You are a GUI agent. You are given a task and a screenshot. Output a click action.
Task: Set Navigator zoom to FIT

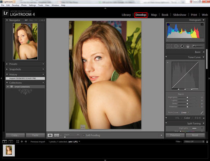[x=26, y=20]
